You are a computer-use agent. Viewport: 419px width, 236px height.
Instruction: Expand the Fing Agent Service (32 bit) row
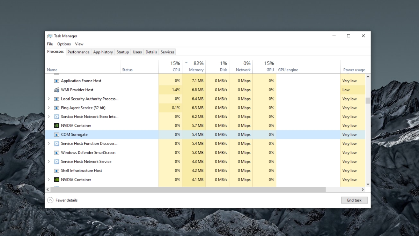[x=49, y=108]
